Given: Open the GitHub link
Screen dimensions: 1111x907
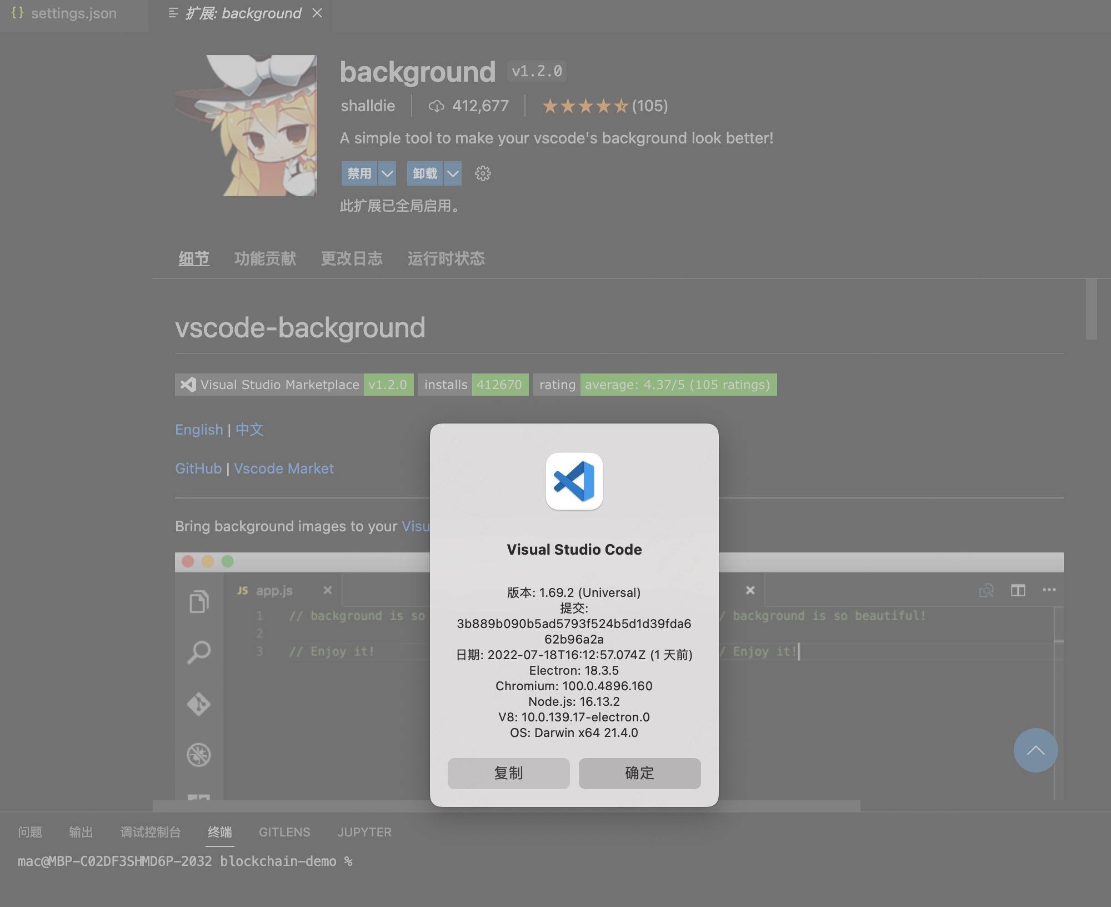Looking at the screenshot, I should pyautogui.click(x=198, y=468).
